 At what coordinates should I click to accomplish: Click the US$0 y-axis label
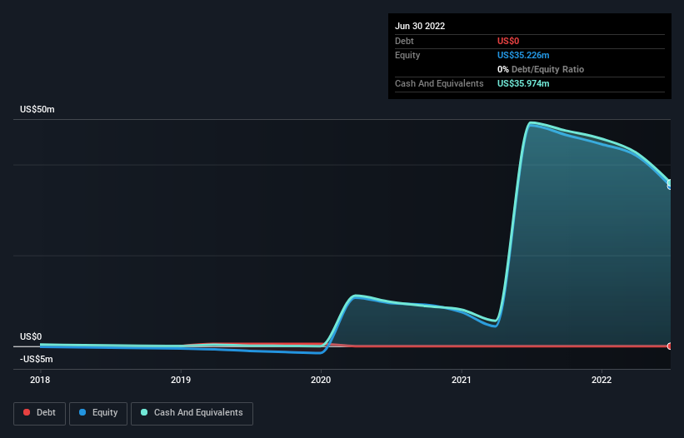pos(31,337)
